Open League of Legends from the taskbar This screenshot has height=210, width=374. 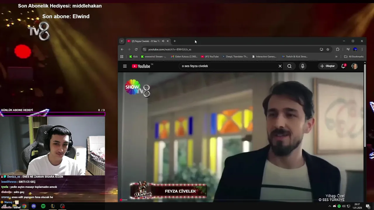53,206
